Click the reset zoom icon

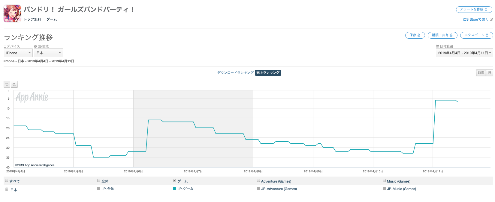(x=7, y=85)
